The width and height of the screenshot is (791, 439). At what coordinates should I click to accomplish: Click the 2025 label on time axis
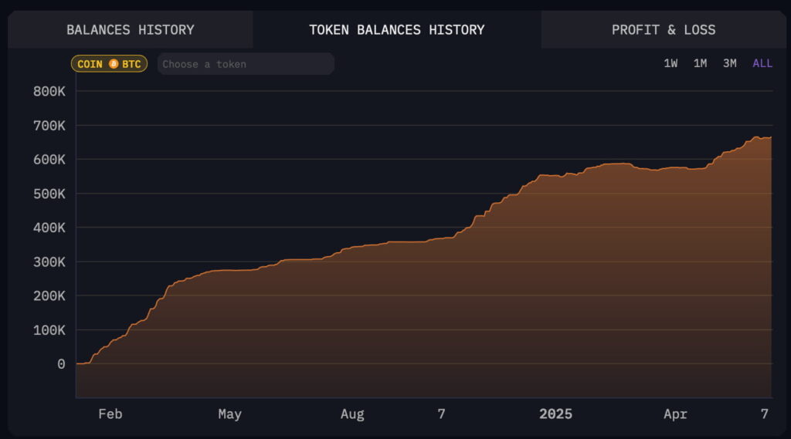[x=555, y=414]
